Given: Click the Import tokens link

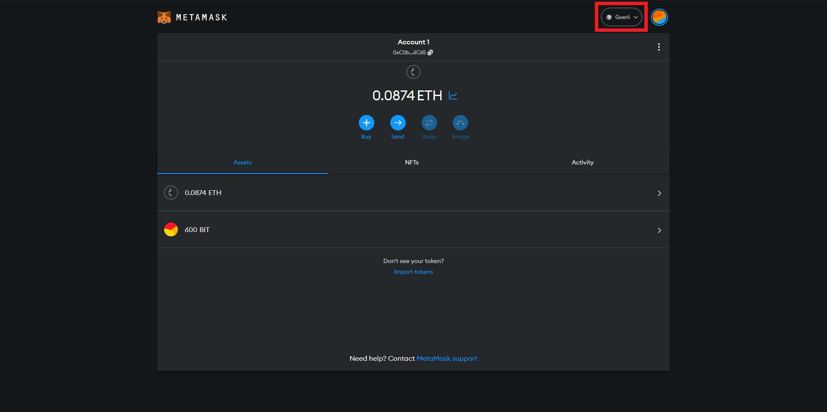Looking at the screenshot, I should (x=413, y=272).
